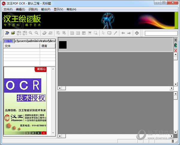Click upper pane horizontal scroll left arrow

click(x=60, y=88)
